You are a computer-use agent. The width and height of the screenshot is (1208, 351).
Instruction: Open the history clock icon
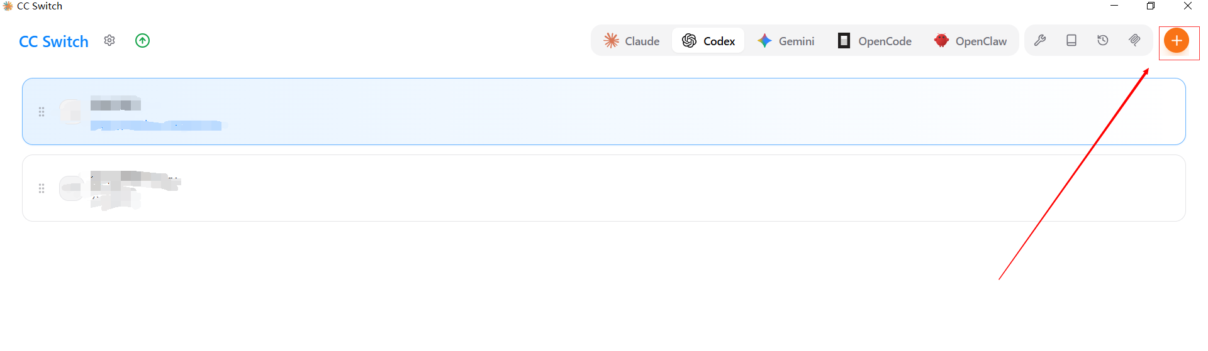pos(1103,41)
